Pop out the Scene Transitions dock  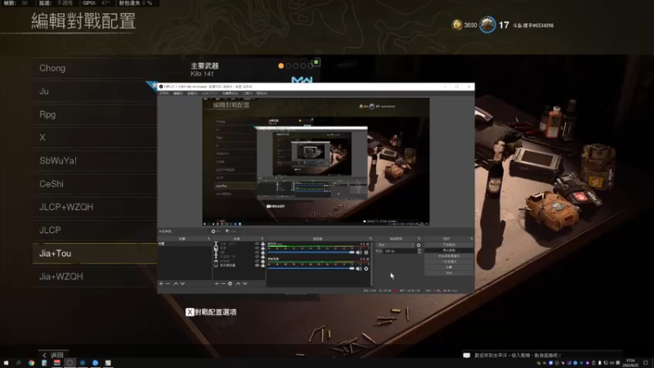(x=419, y=239)
